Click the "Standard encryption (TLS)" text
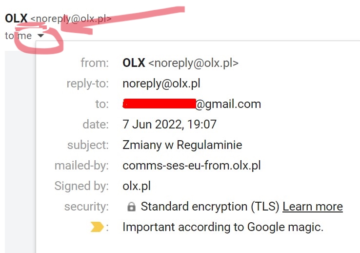This screenshot has height=253, width=360. click(210, 207)
